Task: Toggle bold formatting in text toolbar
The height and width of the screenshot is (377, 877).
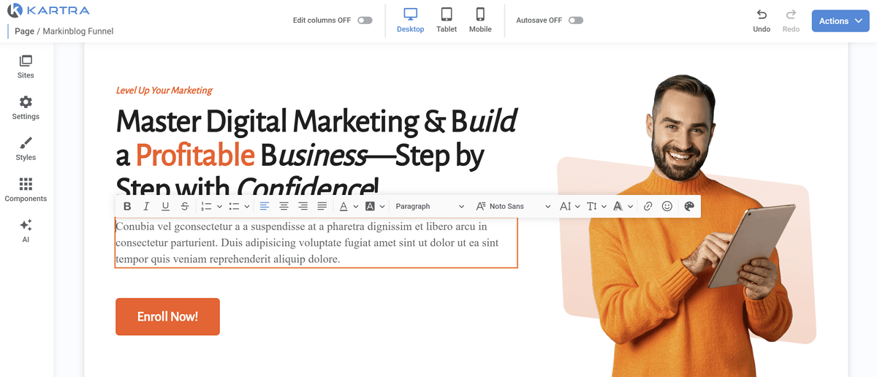Action: tap(127, 207)
